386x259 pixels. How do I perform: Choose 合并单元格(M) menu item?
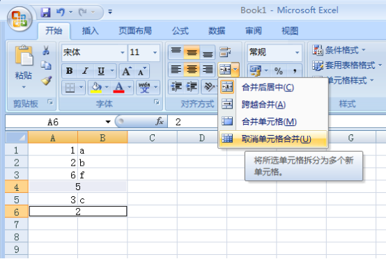(272, 122)
